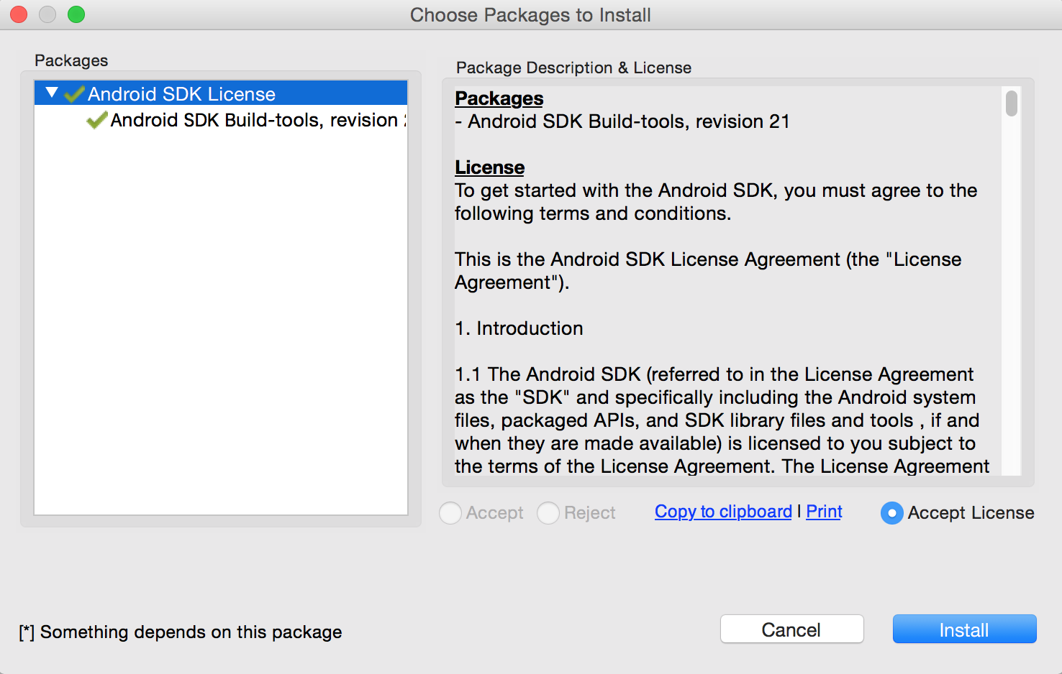
Task: Choose the Accept radio button
Action: click(x=450, y=512)
